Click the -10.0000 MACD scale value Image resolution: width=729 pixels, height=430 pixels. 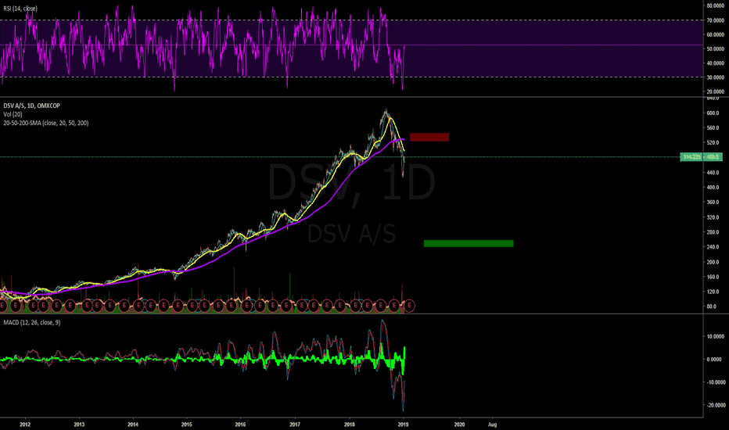point(716,382)
